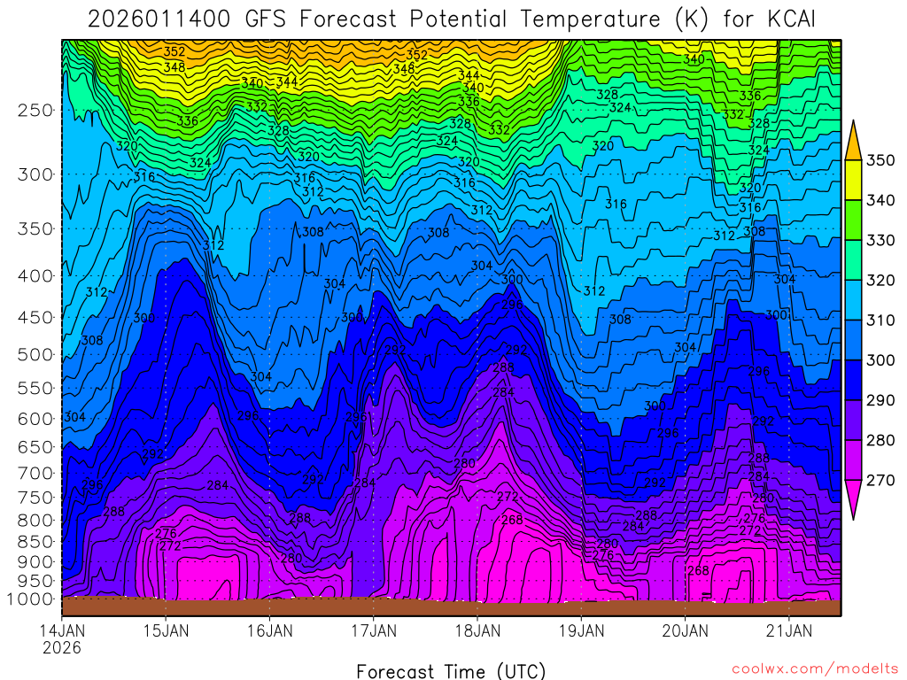Click the 18JAN date label
Screen dimensions: 907x680
[477, 630]
